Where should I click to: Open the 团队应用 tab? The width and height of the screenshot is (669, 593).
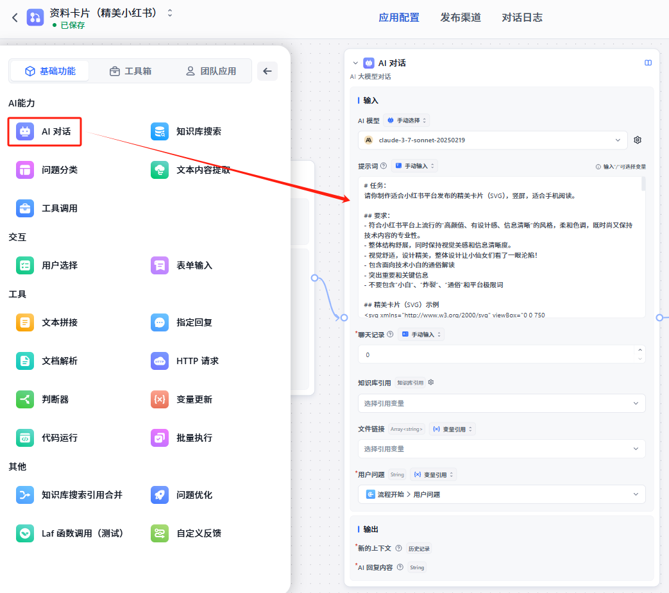[x=211, y=71]
